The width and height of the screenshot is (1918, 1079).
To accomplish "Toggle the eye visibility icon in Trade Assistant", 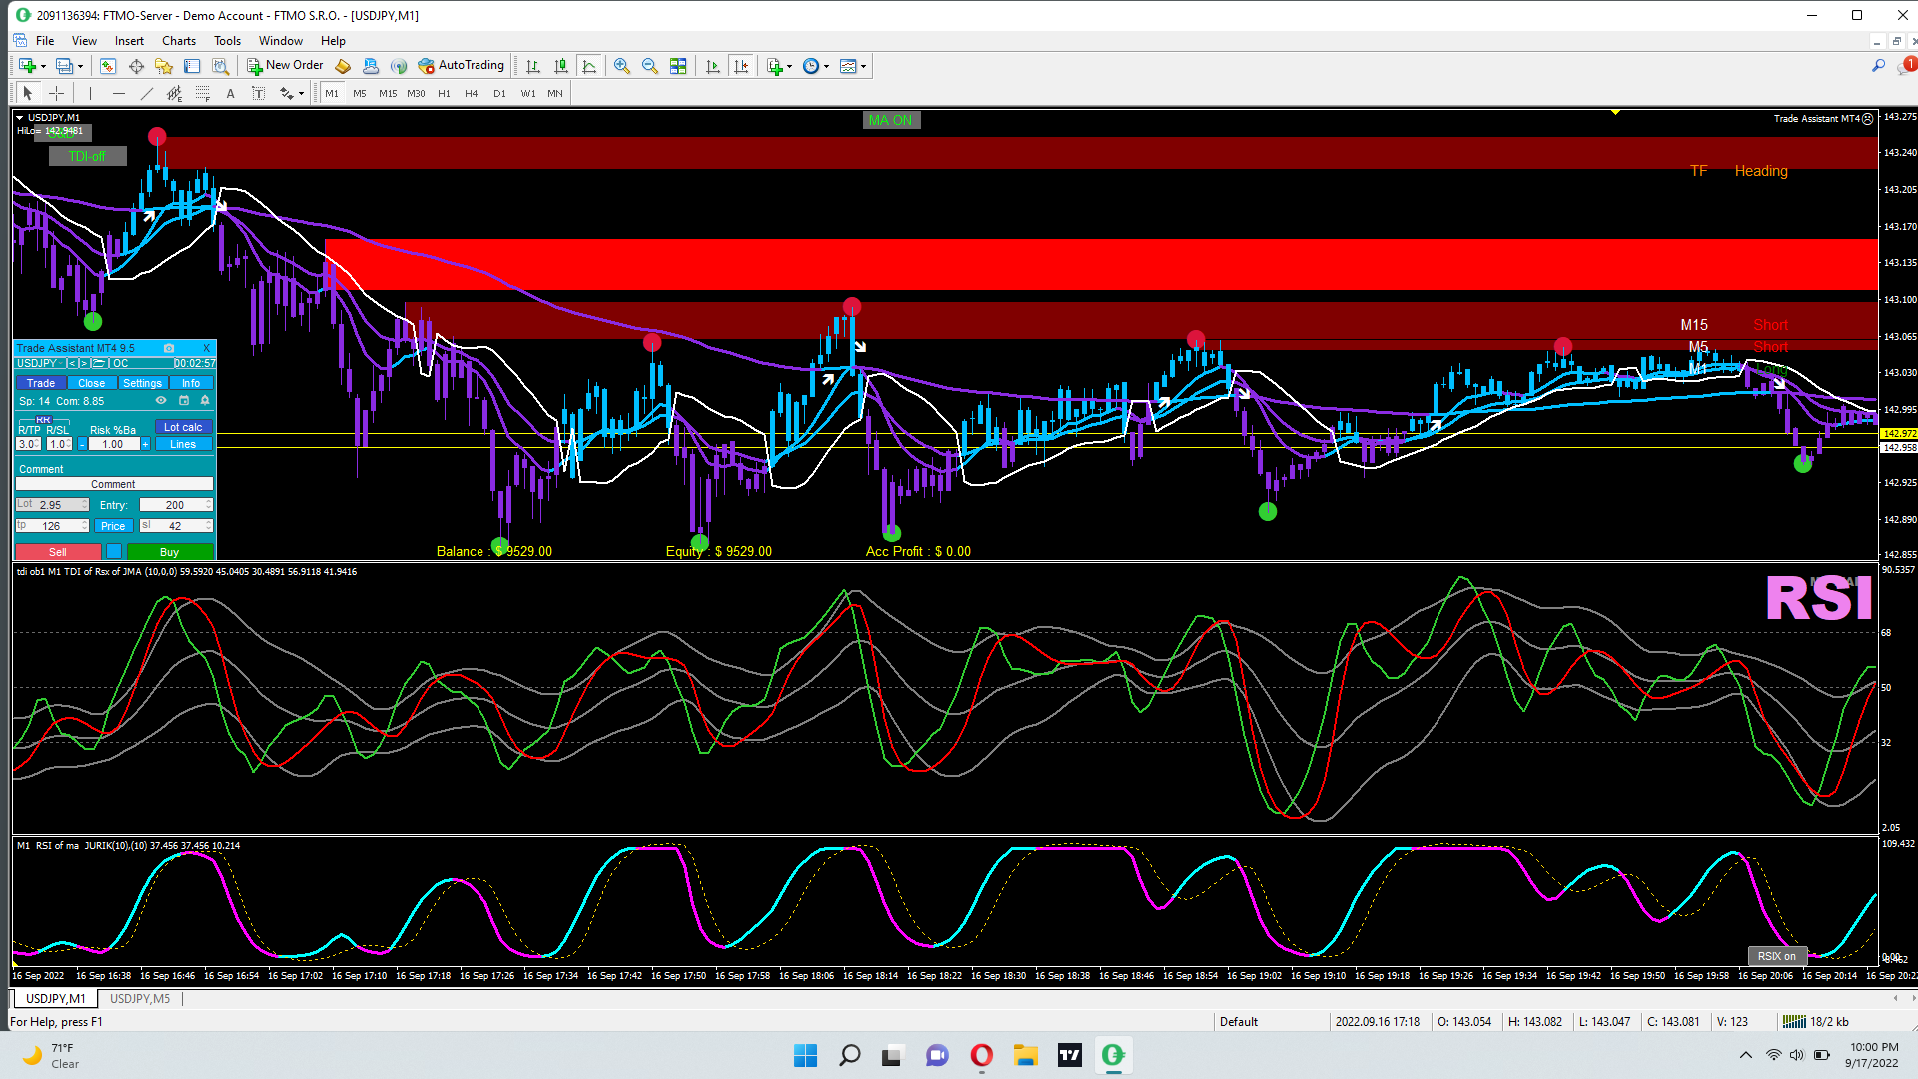I will coord(160,400).
